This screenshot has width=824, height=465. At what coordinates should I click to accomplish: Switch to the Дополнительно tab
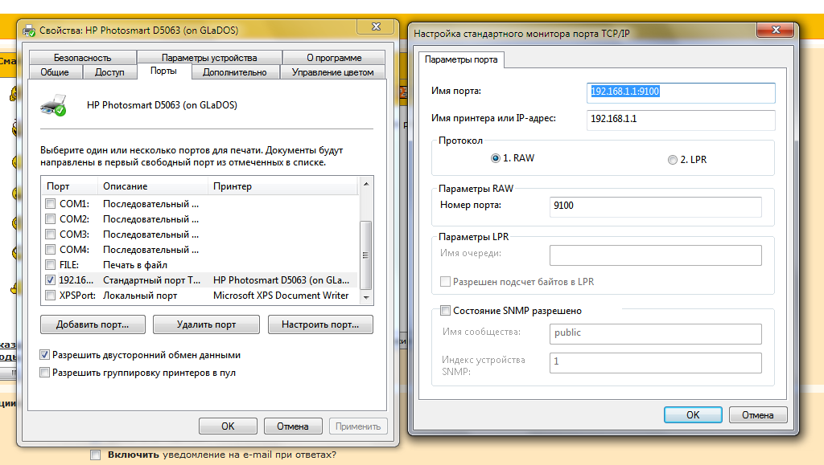pyautogui.click(x=234, y=72)
